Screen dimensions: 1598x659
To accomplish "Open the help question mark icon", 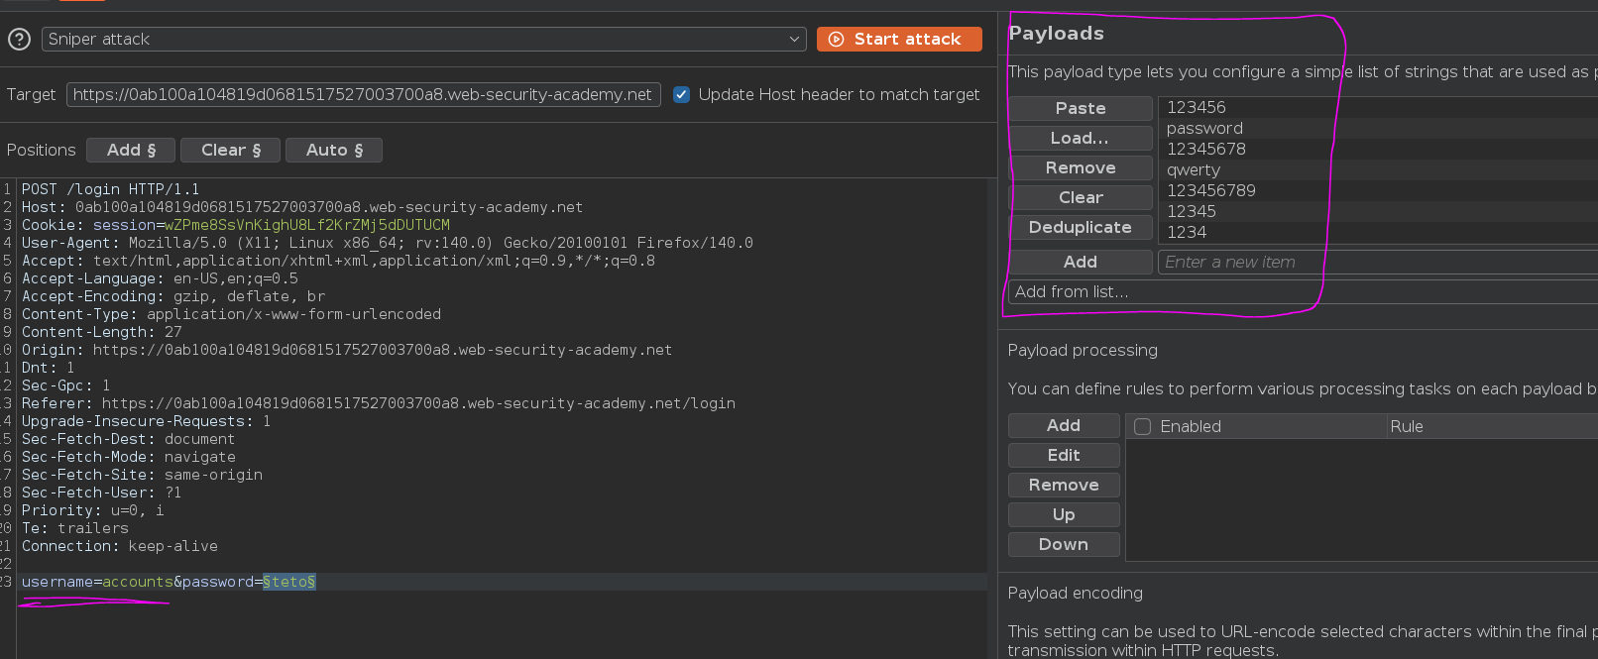I will click(19, 40).
